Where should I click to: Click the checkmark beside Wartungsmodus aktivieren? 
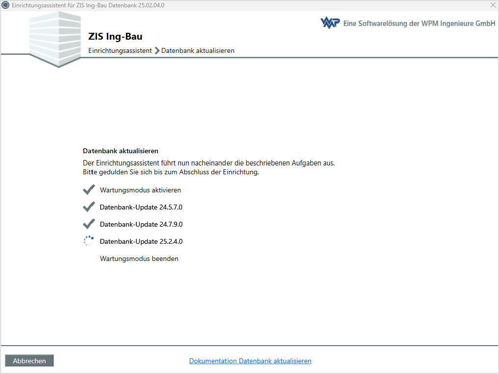tap(89, 189)
